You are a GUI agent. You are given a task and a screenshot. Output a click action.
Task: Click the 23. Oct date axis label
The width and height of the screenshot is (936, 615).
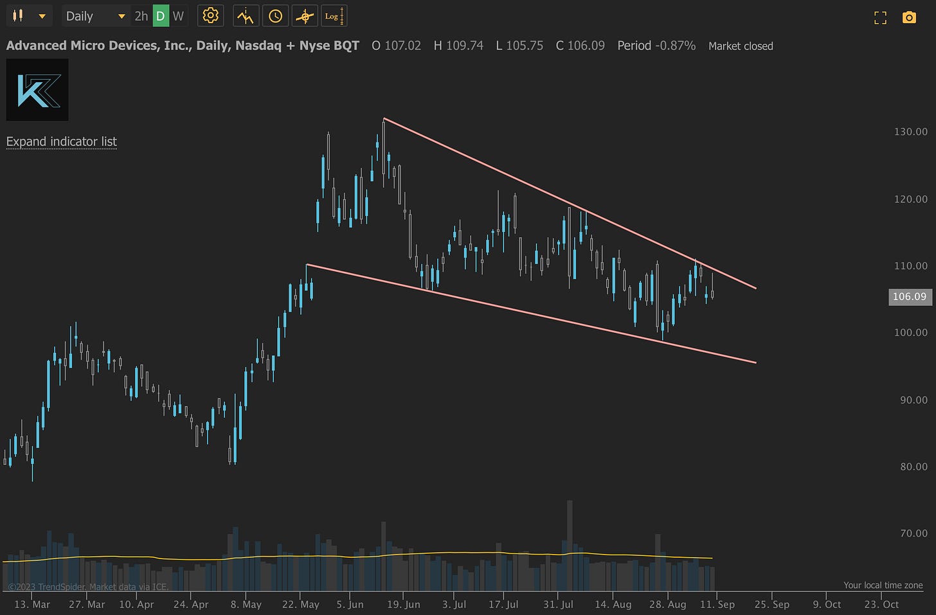(882, 604)
